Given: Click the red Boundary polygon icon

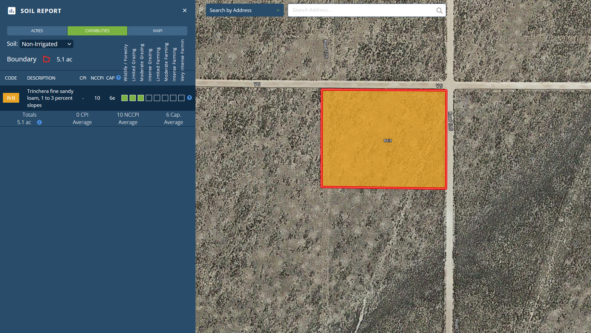Looking at the screenshot, I should click(x=47, y=59).
